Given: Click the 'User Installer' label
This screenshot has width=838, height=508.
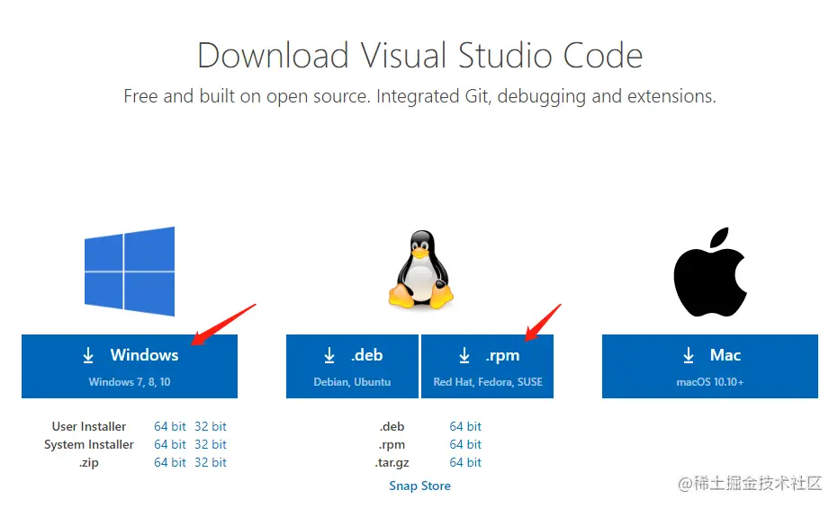Looking at the screenshot, I should 89,426.
